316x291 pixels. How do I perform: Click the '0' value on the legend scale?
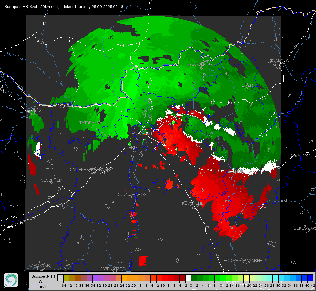pyautogui.click(x=191, y=286)
